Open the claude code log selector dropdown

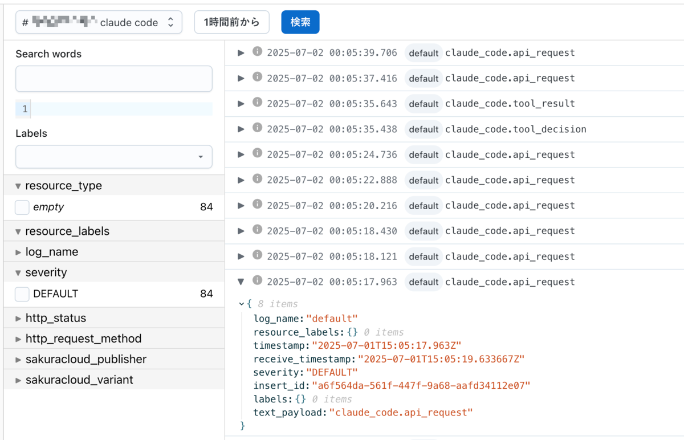click(99, 22)
